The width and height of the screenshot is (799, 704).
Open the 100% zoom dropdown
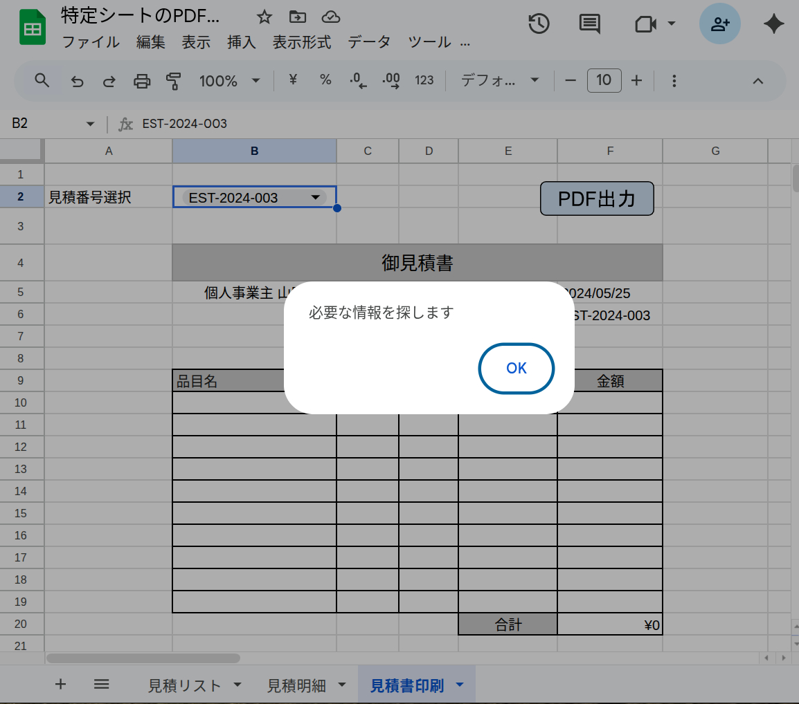click(229, 81)
